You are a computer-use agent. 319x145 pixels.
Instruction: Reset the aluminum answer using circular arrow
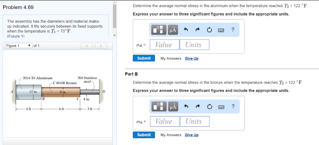pos(209,30)
